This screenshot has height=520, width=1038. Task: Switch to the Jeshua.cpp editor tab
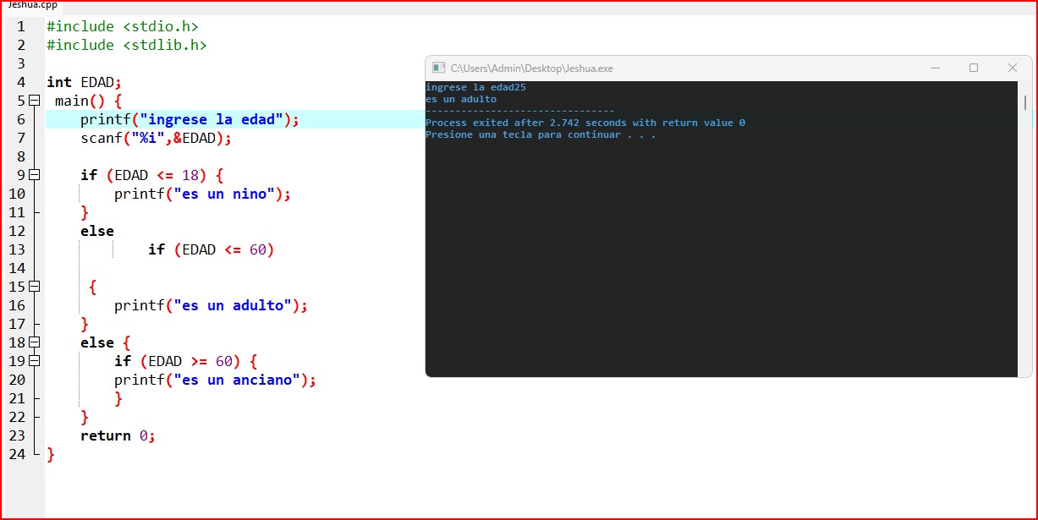pos(33,4)
